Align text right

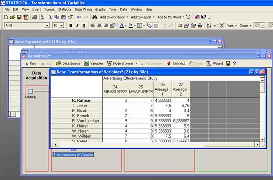click(x=106, y=26)
